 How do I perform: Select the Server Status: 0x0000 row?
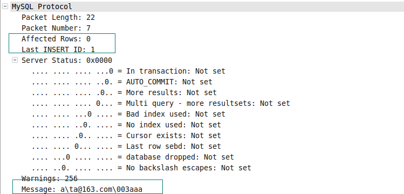[x=67, y=61]
